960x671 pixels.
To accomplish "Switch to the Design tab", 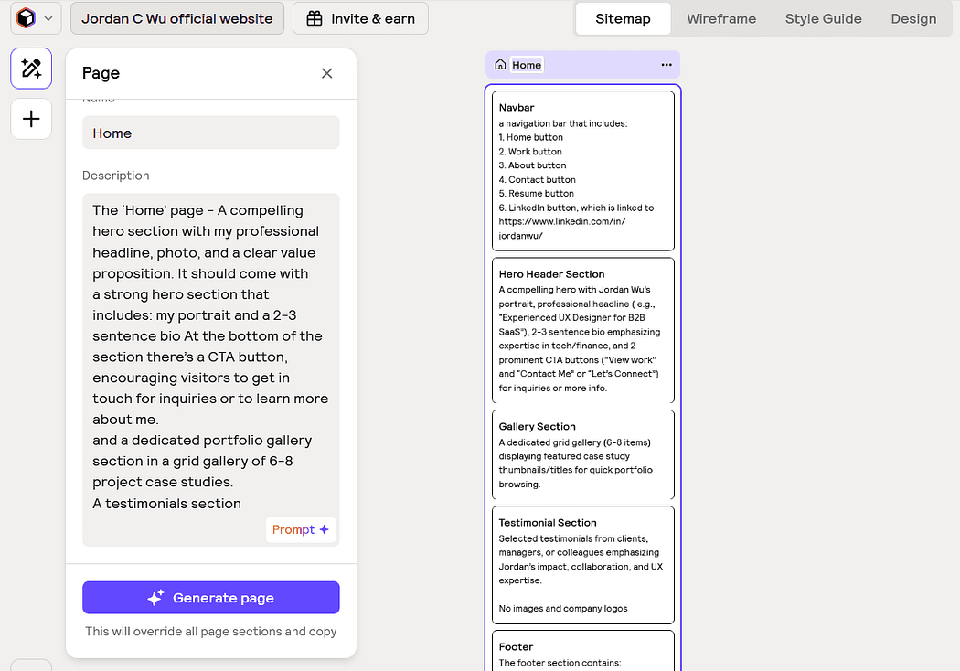I will pyautogui.click(x=913, y=19).
